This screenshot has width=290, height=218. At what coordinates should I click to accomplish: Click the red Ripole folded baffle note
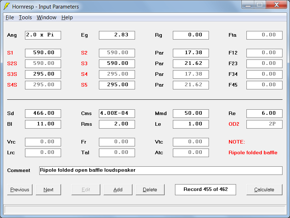[253, 153]
